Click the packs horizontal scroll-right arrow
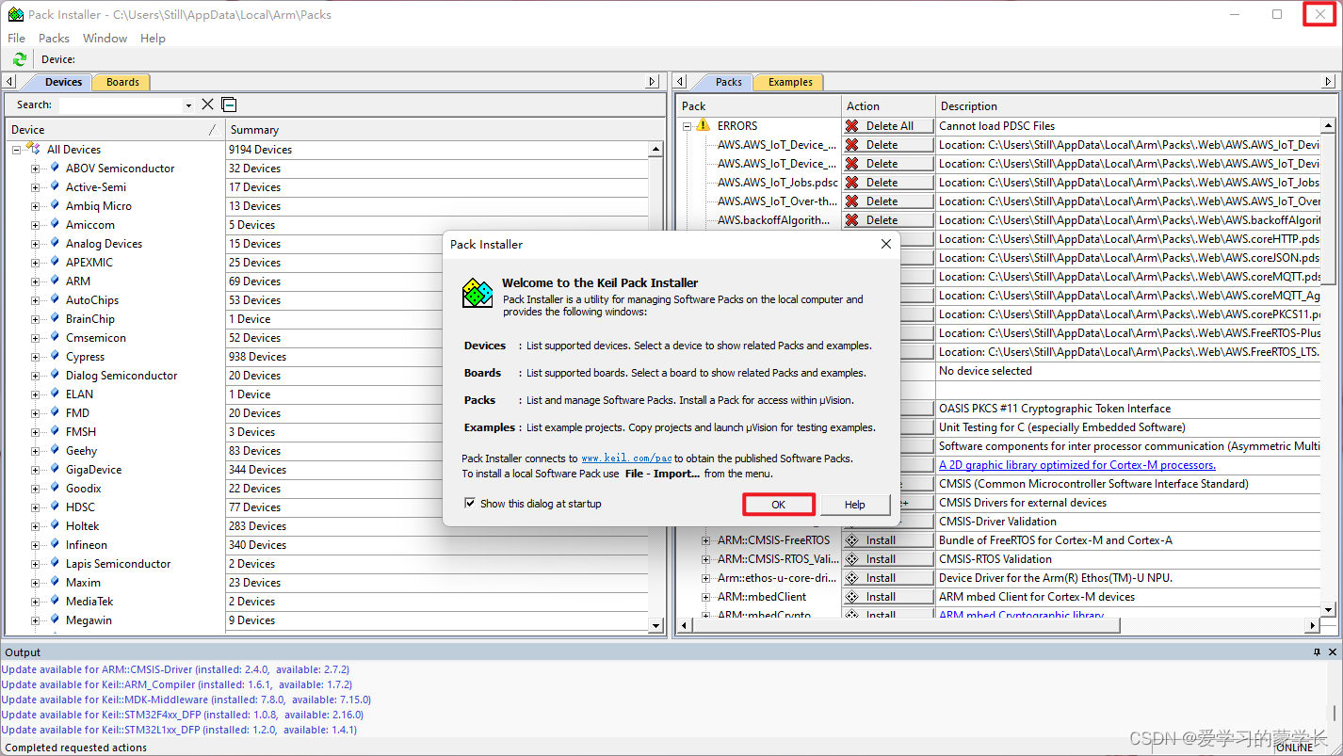 [x=1313, y=625]
